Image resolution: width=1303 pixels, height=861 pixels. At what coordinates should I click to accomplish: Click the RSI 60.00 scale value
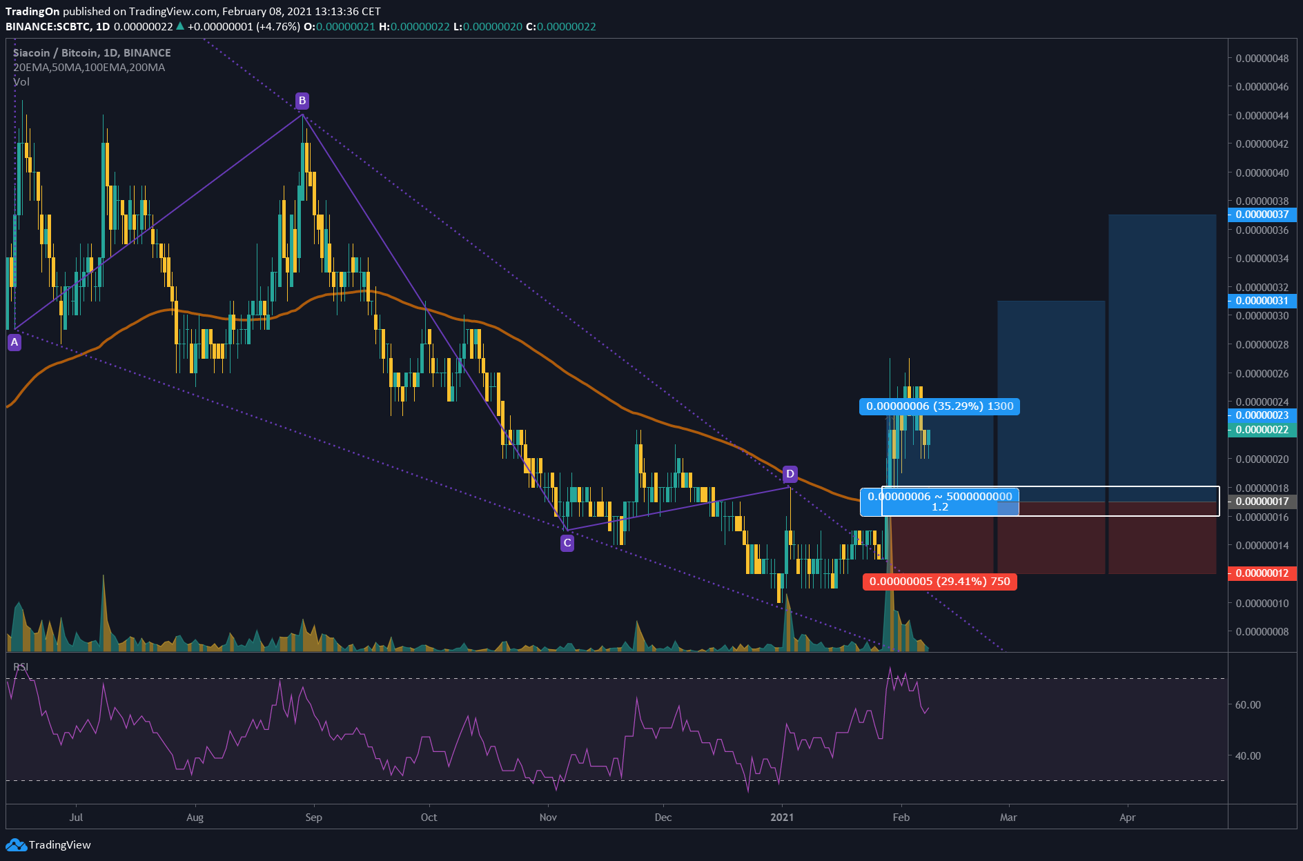[x=1248, y=705]
